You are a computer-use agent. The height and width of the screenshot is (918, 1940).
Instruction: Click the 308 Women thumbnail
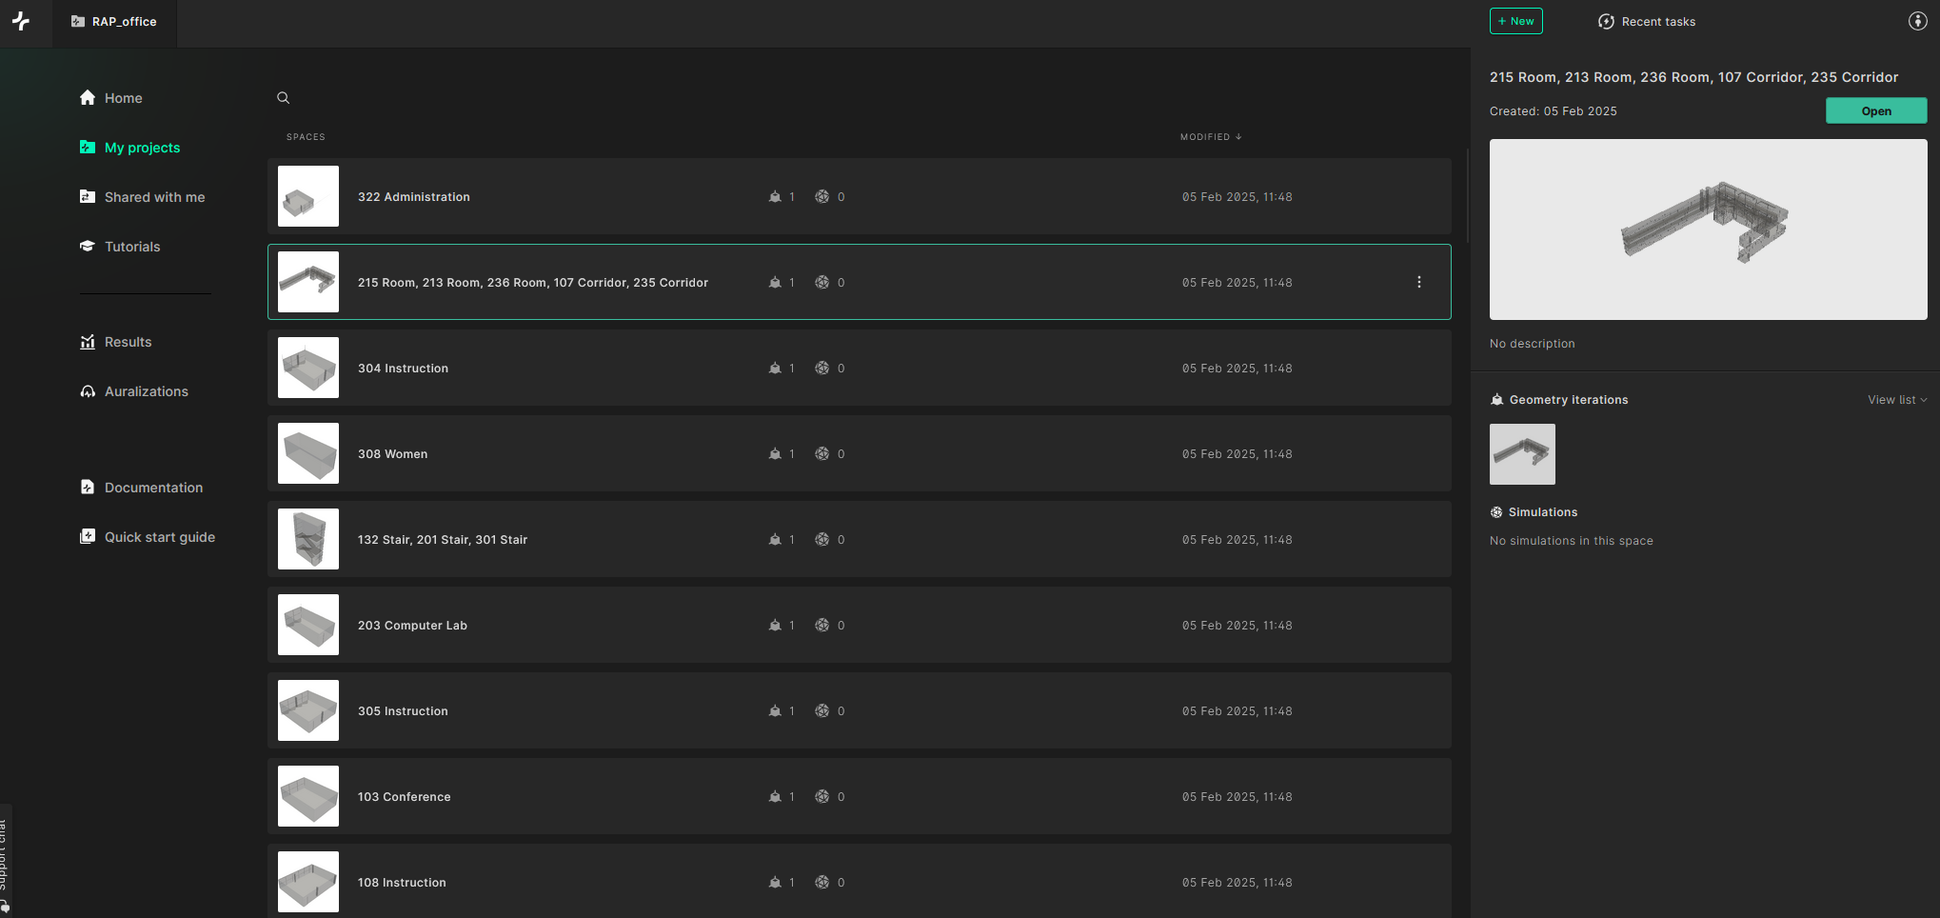click(x=308, y=453)
